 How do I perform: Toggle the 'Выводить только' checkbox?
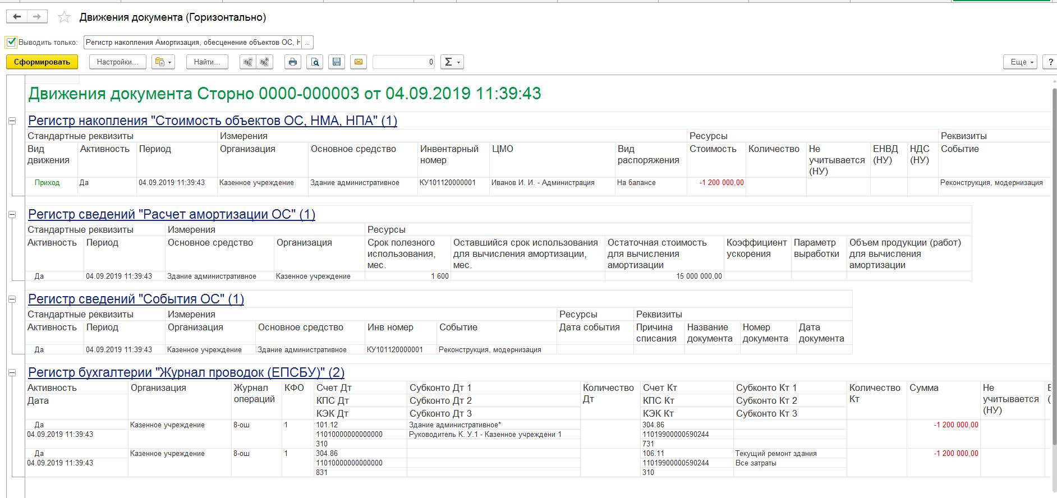tap(11, 42)
